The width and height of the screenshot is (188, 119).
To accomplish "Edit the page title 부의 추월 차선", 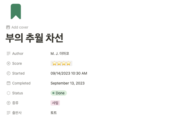I will 34,38.
